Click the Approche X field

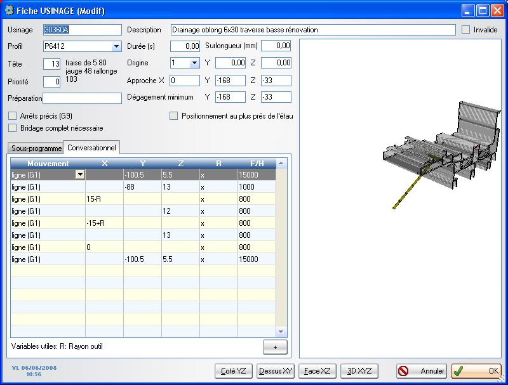click(185, 81)
